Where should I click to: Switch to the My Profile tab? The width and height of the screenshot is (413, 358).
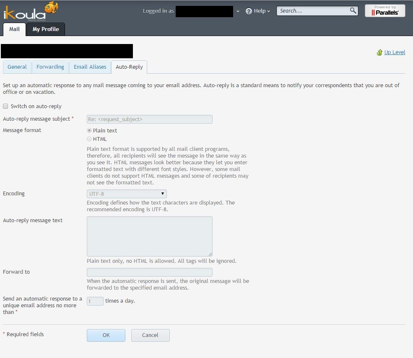(x=46, y=29)
